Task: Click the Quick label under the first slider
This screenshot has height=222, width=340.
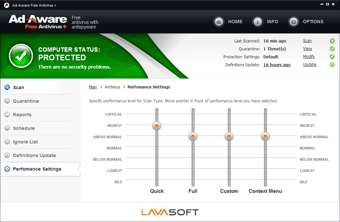Action: 157,191
